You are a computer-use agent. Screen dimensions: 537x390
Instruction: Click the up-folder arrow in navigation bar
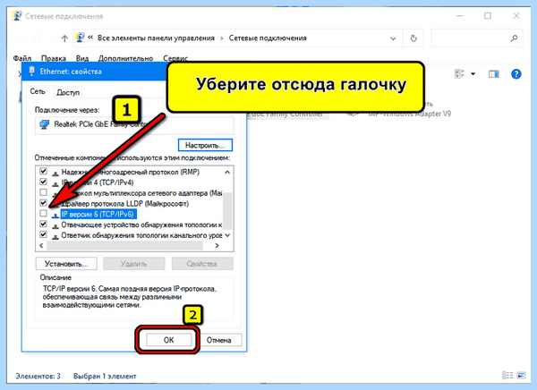click(64, 38)
